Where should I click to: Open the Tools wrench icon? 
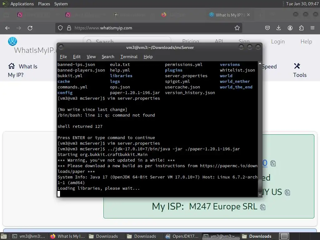coord(297,66)
